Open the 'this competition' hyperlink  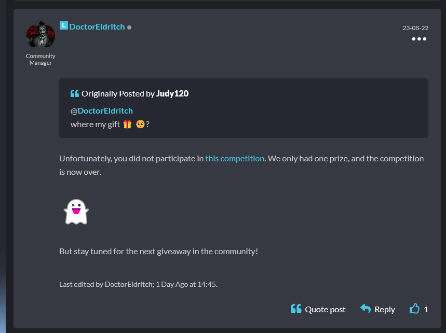click(x=235, y=158)
